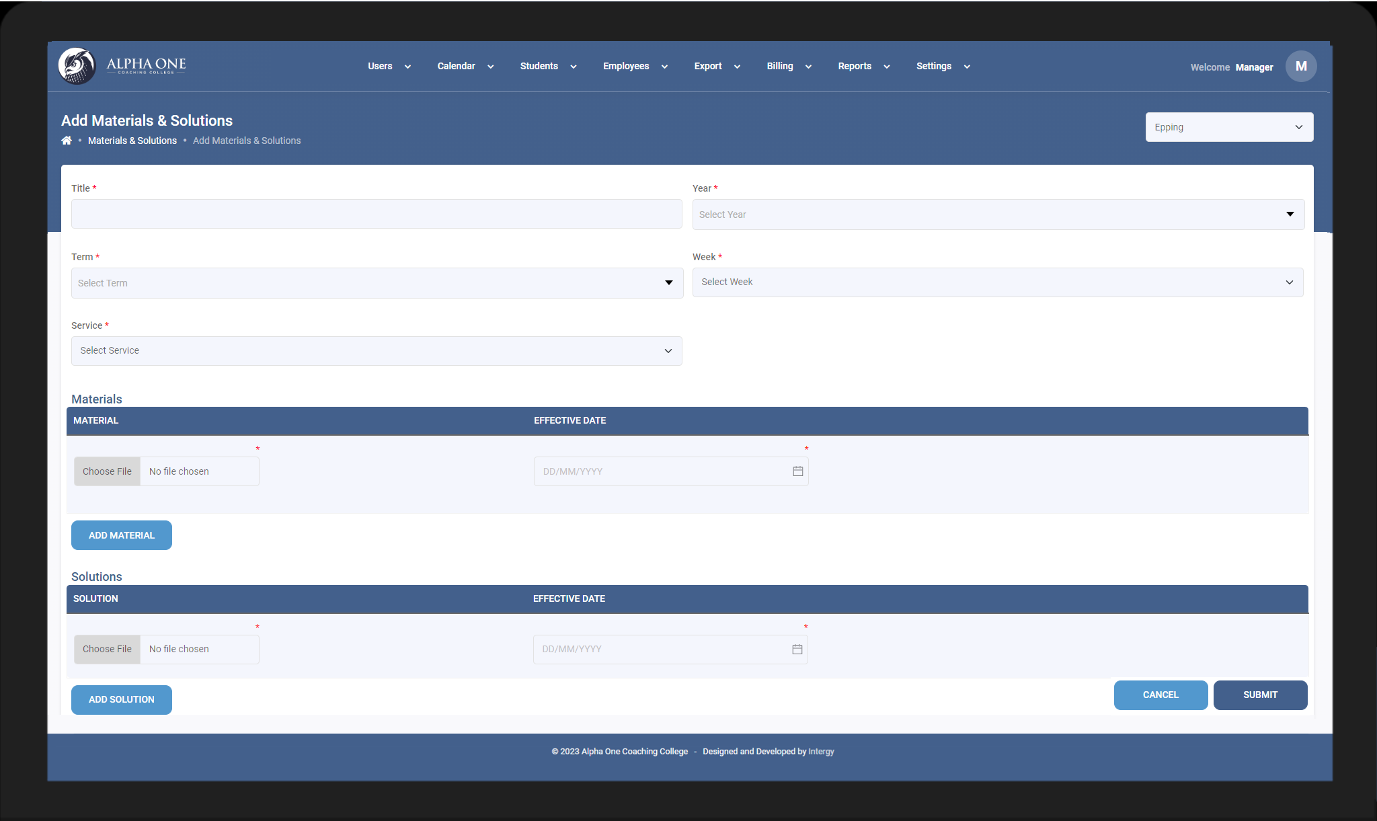Click the Manager username text
Viewport: 1377px width, 821px height.
pyautogui.click(x=1254, y=67)
